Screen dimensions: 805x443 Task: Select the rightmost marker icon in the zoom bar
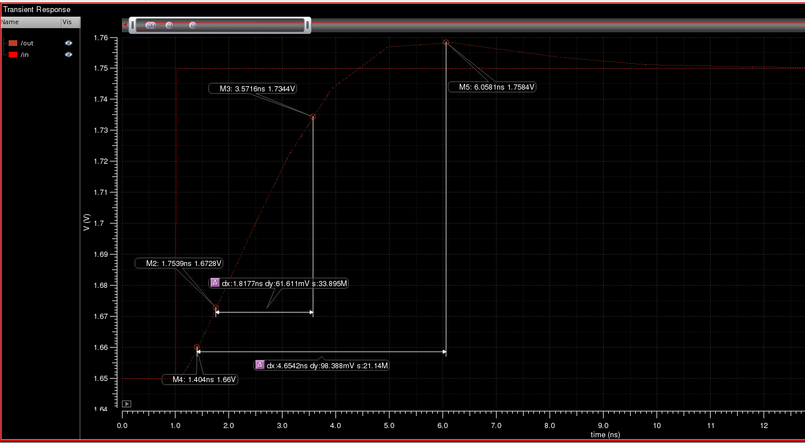coord(192,25)
